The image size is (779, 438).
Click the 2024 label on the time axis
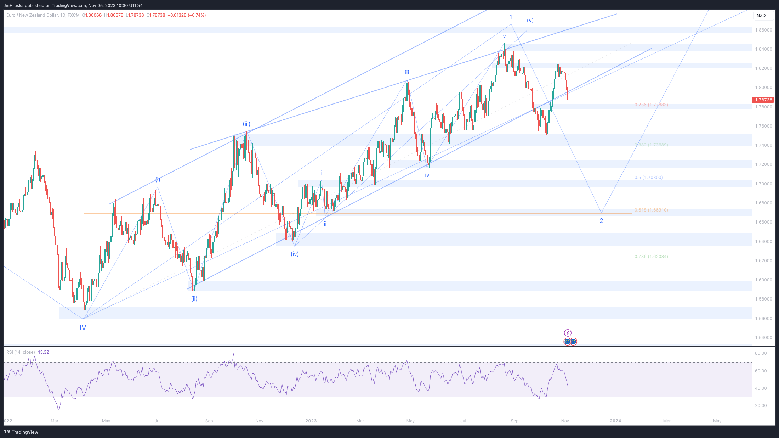pos(615,421)
